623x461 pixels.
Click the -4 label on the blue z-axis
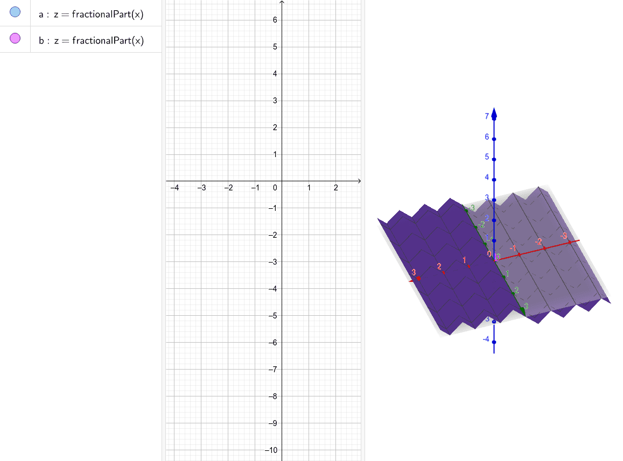click(x=486, y=339)
